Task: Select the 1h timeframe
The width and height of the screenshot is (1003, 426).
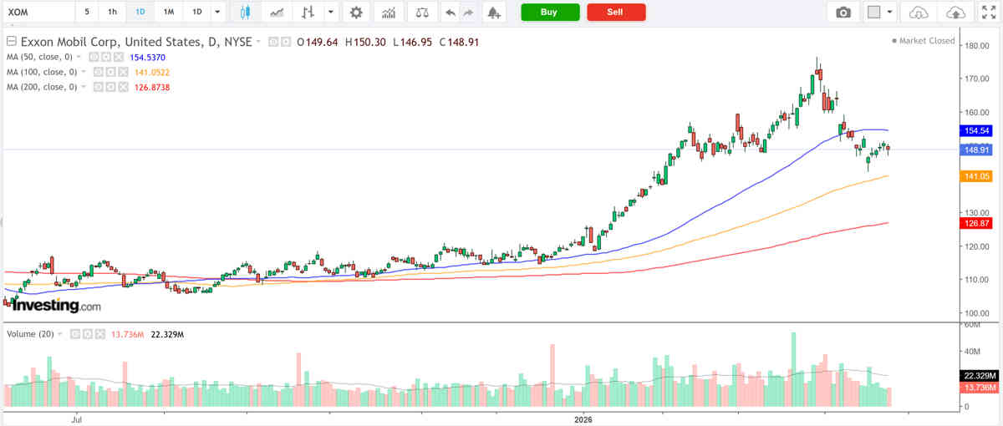Action: [112, 13]
